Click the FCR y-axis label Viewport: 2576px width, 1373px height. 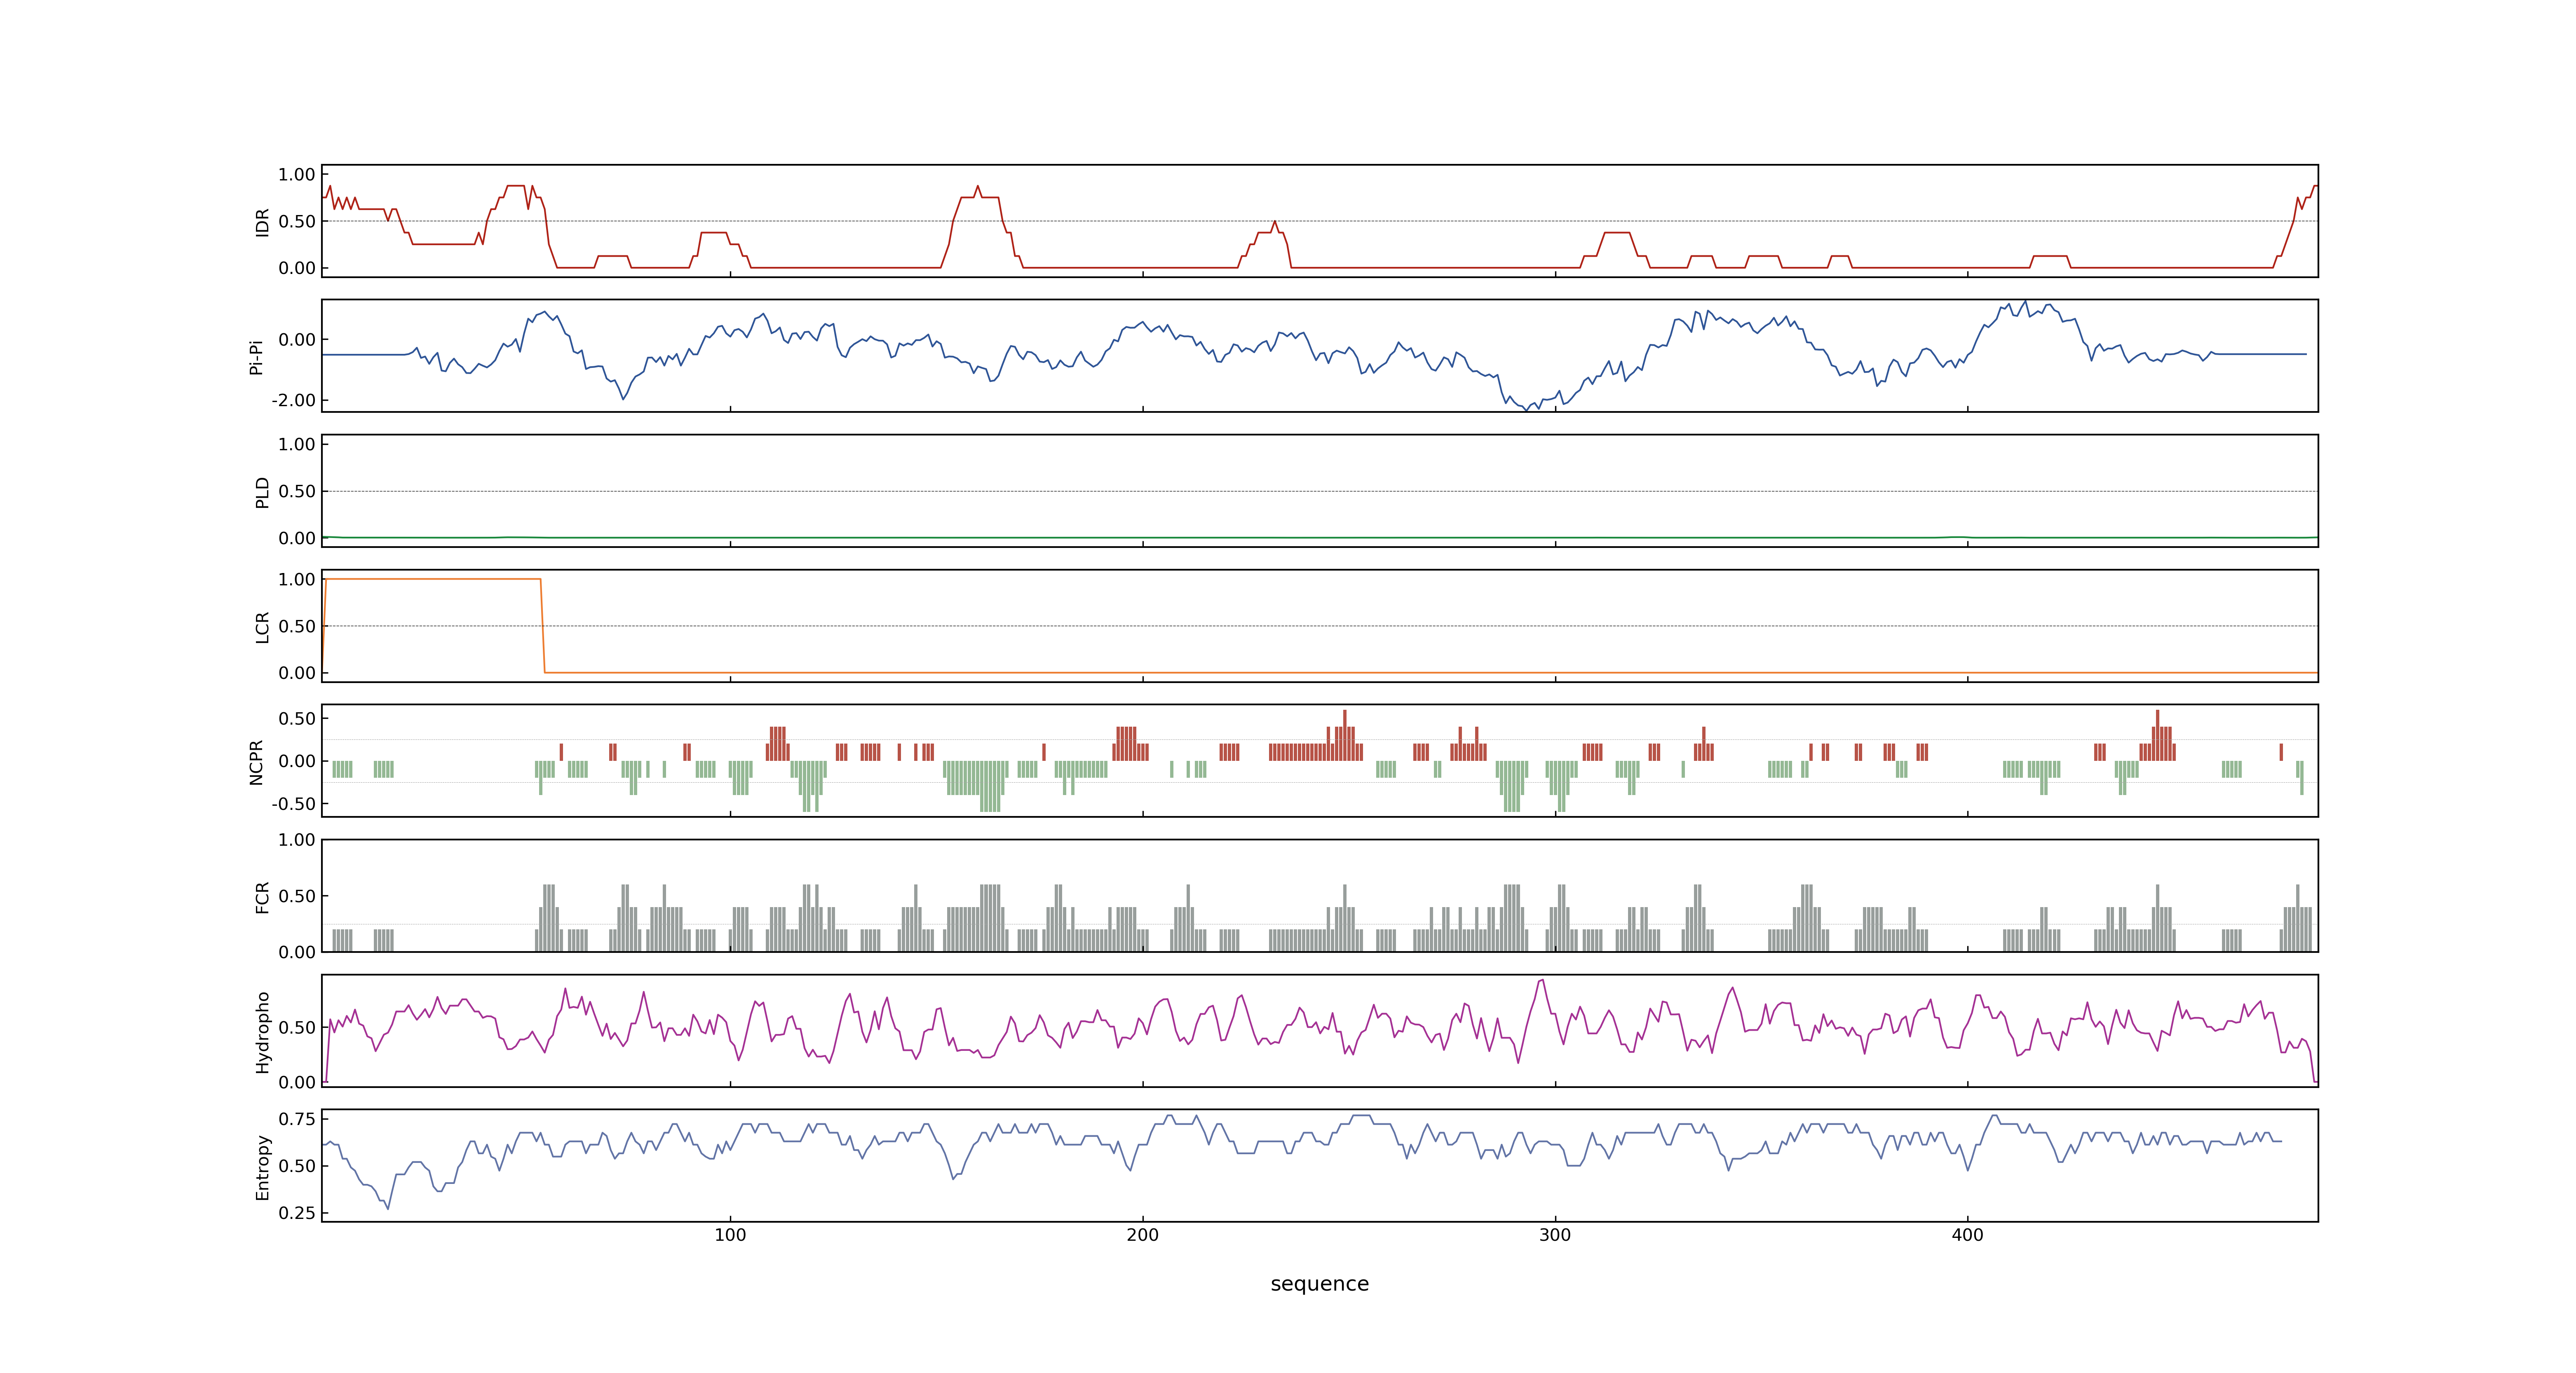(x=262, y=896)
